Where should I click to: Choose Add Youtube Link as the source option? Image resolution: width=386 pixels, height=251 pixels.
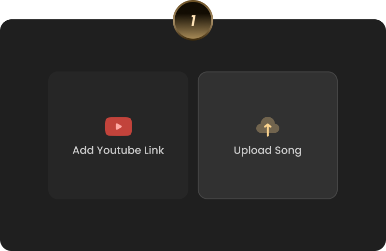pos(118,135)
